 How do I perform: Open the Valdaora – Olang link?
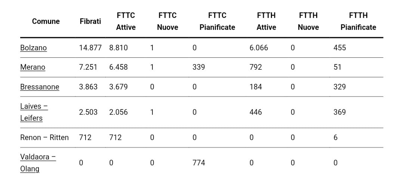pos(38,162)
